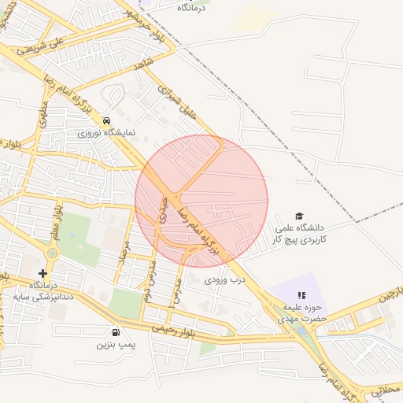Click the roundabout at بلوار معلم
Viewport: 403px width, 403px height.
[x=52, y=253]
